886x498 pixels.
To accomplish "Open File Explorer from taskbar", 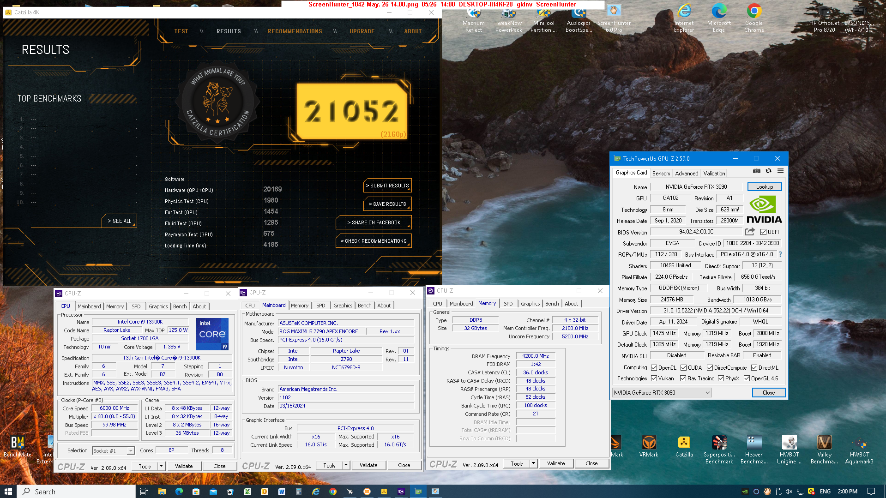I will (162, 492).
